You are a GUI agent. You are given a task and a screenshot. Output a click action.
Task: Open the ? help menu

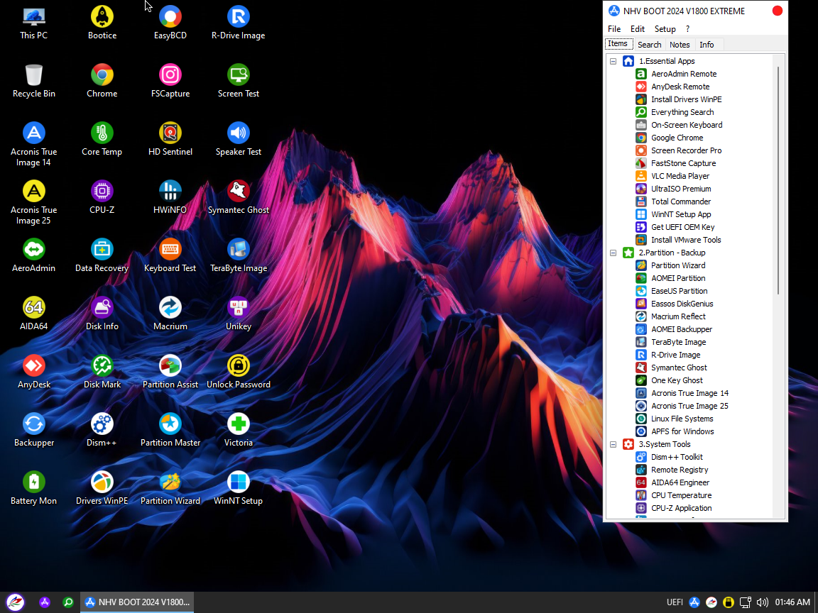click(x=687, y=29)
